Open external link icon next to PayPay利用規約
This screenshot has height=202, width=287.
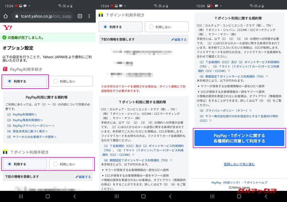click(36, 114)
